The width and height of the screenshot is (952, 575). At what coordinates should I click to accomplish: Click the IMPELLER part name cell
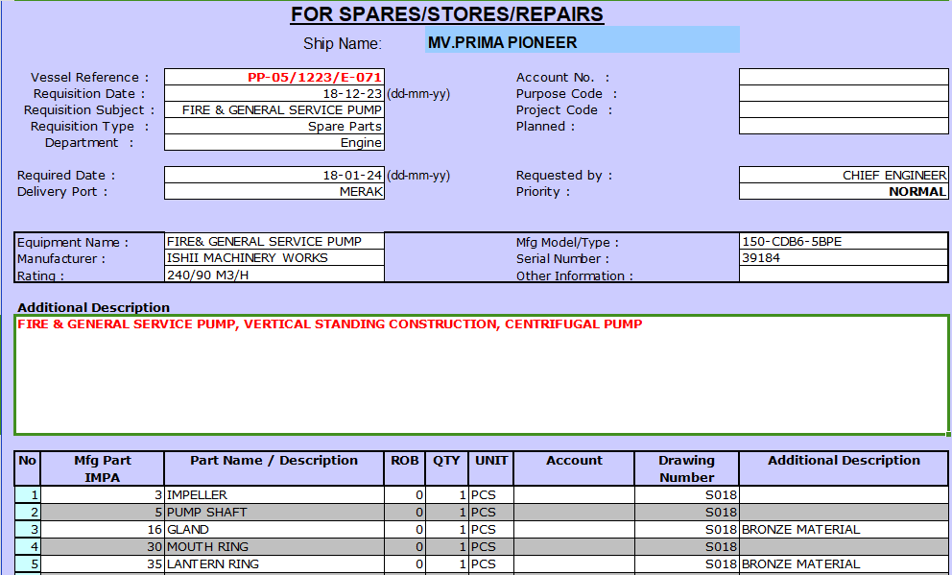coord(274,495)
